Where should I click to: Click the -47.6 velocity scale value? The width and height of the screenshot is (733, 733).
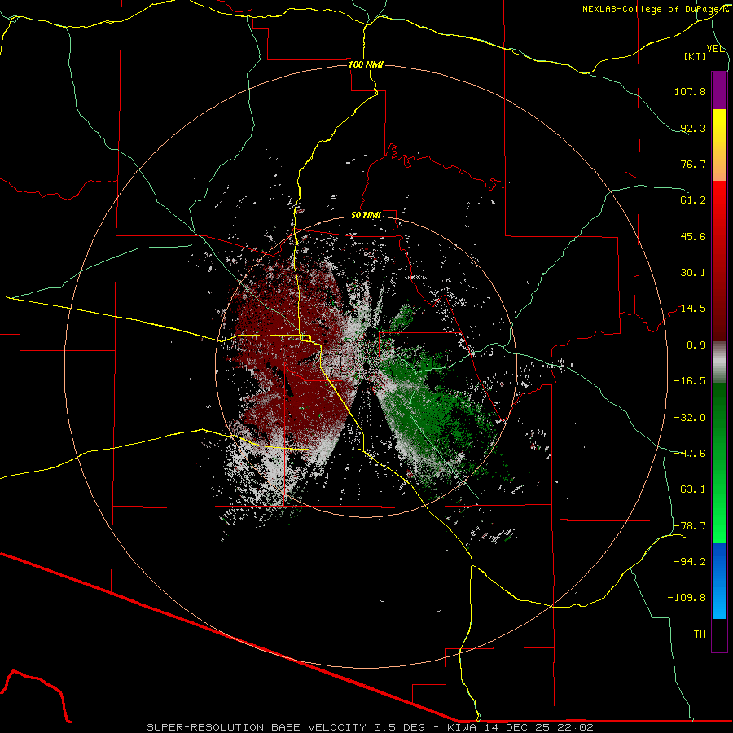coord(690,454)
